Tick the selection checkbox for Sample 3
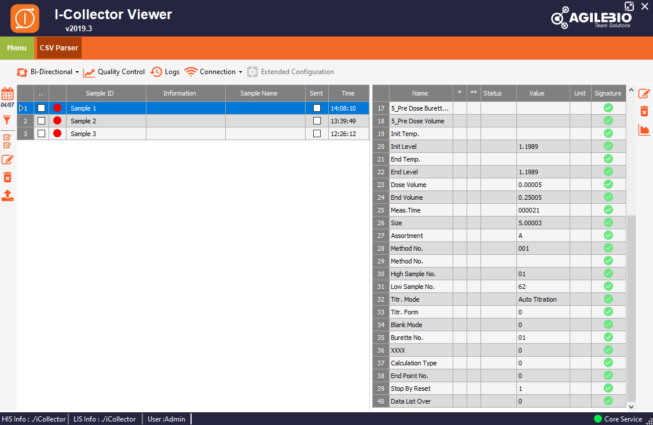 tap(41, 134)
